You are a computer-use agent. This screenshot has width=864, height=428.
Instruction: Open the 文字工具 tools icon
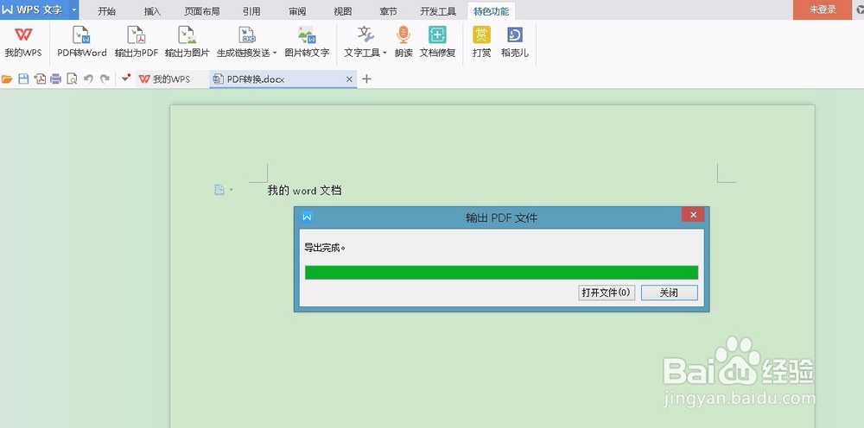click(365, 35)
